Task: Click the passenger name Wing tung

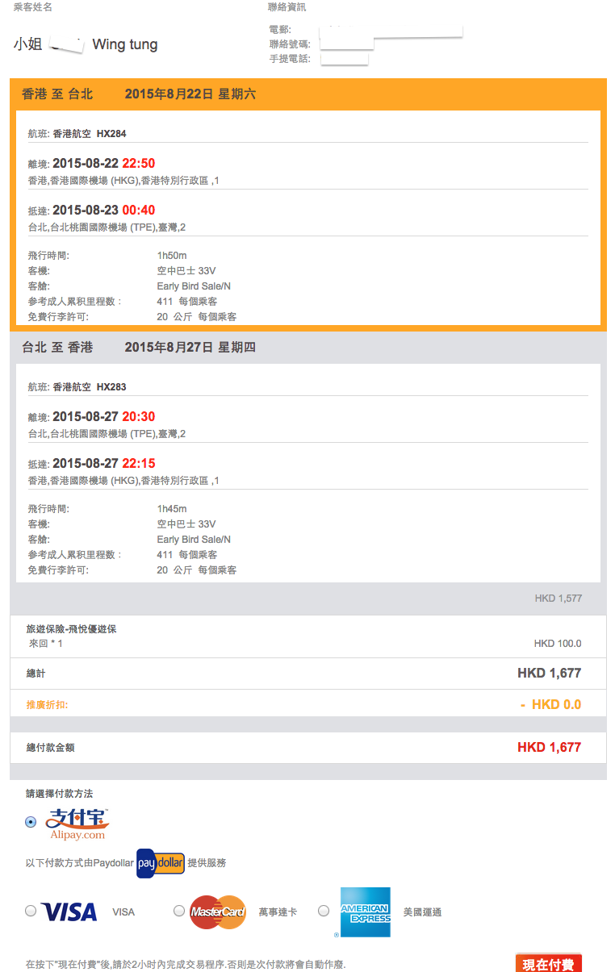Action: pos(125,44)
